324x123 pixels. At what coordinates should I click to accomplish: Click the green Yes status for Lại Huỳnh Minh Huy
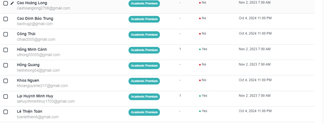click(203, 96)
